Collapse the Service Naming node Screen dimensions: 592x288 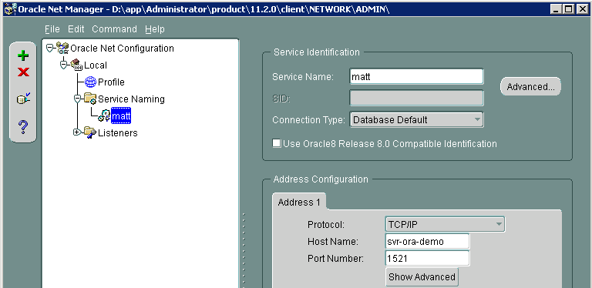pyautogui.click(x=77, y=99)
